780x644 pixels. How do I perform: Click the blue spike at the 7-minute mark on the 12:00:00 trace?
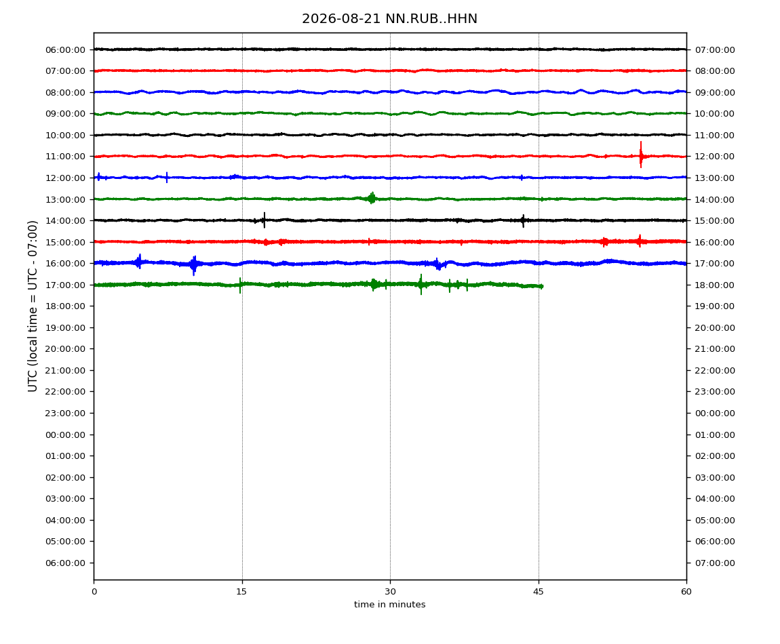click(167, 177)
